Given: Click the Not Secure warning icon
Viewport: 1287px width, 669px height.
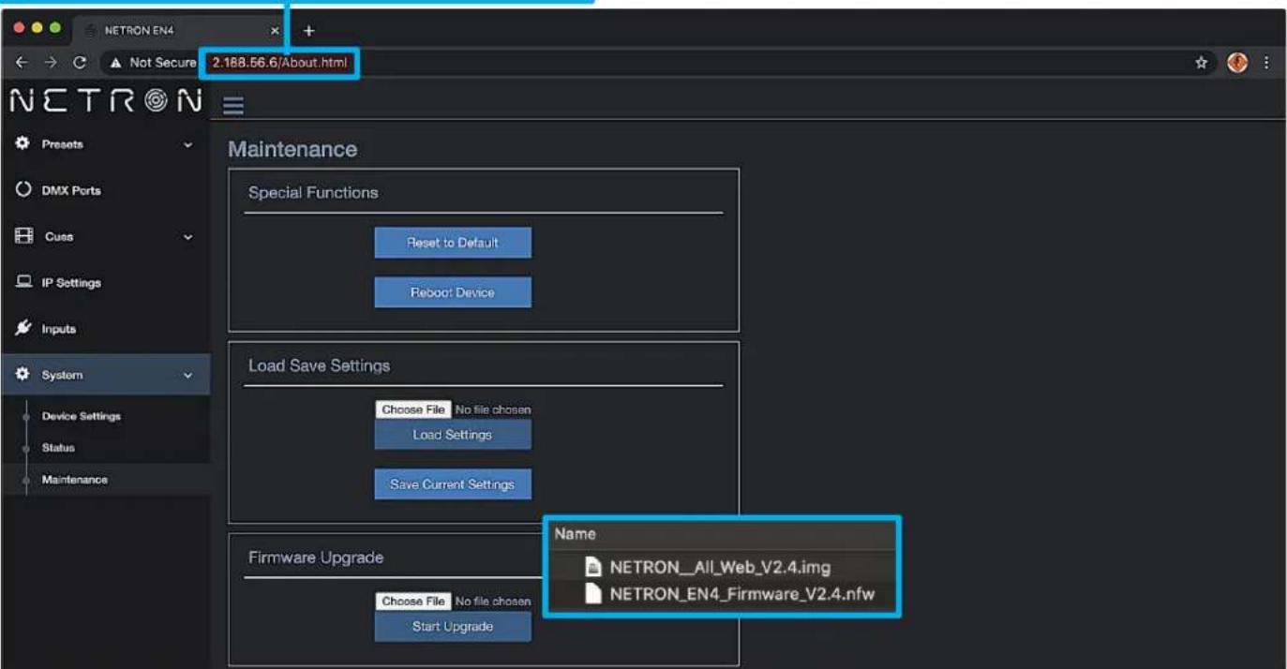Looking at the screenshot, I should tap(115, 63).
